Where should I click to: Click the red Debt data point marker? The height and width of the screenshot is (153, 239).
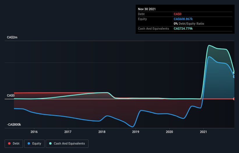coord(234,99)
